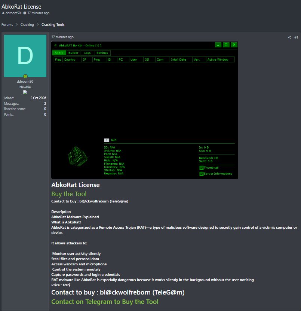
Task: Toggle the Thumbnail checkbox
Action: click(x=201, y=168)
